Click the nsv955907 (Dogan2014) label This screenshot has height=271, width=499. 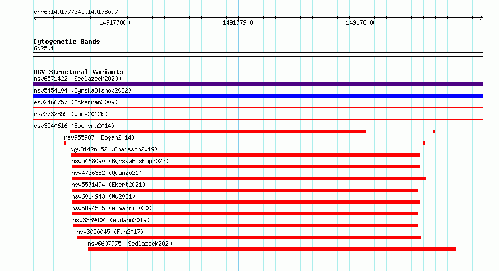coord(99,137)
